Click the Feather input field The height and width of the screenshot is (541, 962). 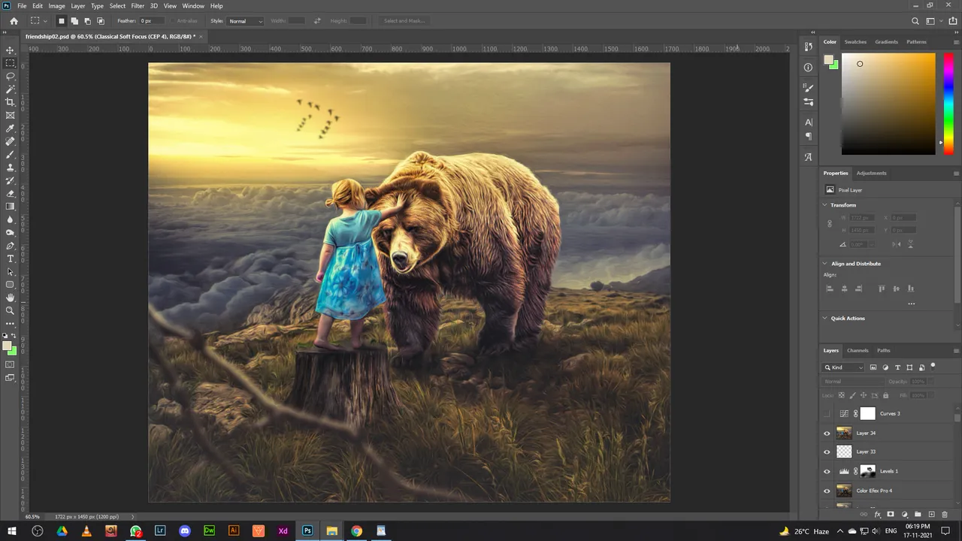pos(152,21)
